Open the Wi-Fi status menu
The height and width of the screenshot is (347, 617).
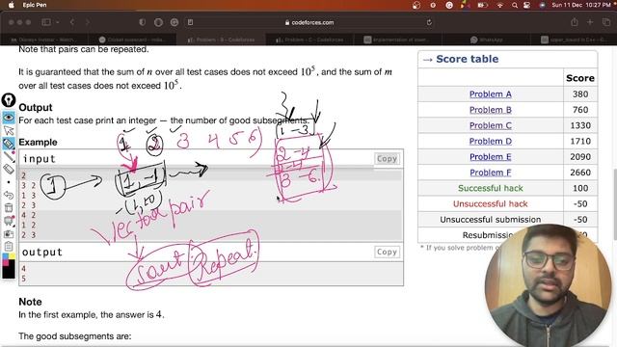[499, 5]
